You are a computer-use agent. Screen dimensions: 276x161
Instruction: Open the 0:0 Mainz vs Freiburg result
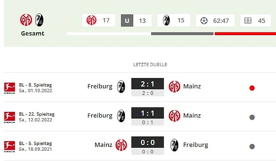pos(147,142)
